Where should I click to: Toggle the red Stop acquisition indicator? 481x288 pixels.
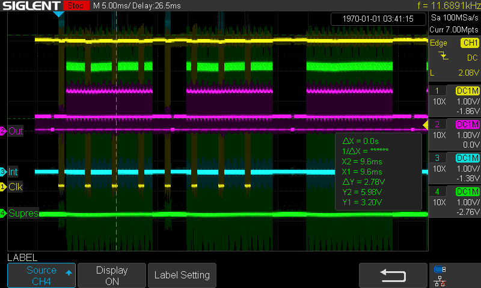coord(75,5)
